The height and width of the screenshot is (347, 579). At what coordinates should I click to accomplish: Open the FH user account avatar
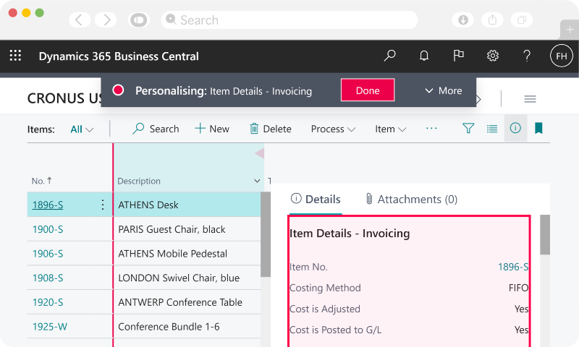pyautogui.click(x=562, y=56)
